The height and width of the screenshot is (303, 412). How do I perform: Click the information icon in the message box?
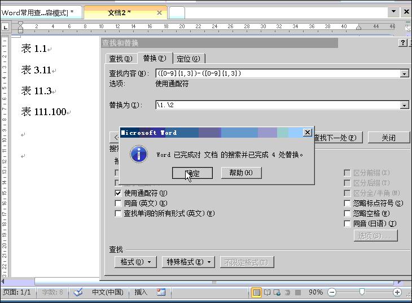[139, 154]
